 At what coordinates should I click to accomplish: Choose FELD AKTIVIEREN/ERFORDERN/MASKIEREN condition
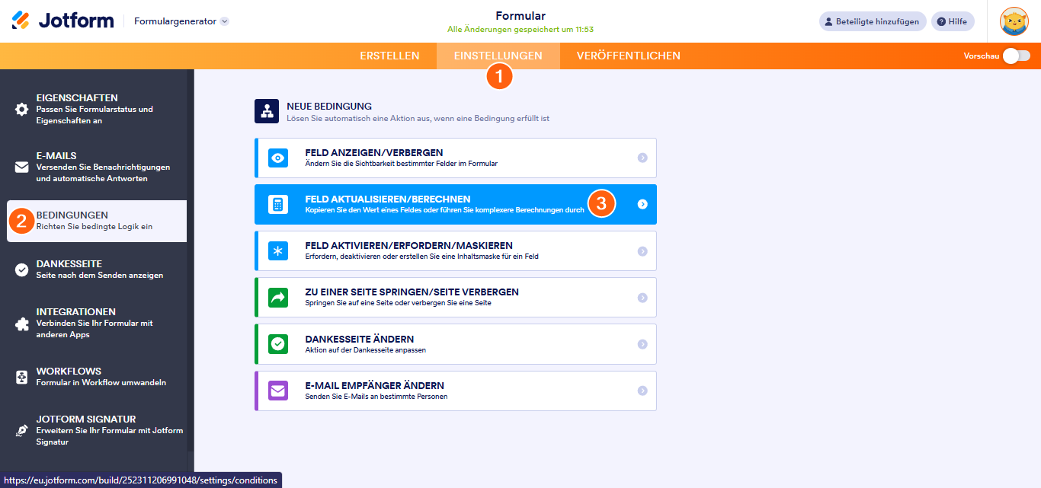456,251
